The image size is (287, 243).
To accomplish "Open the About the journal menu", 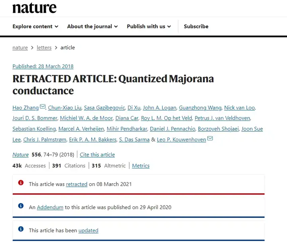I will (x=92, y=26).
